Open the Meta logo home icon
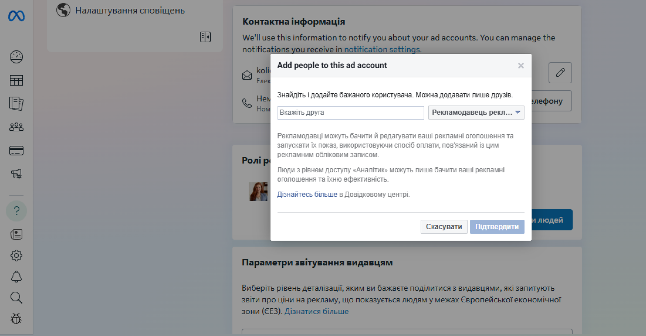 click(x=16, y=16)
